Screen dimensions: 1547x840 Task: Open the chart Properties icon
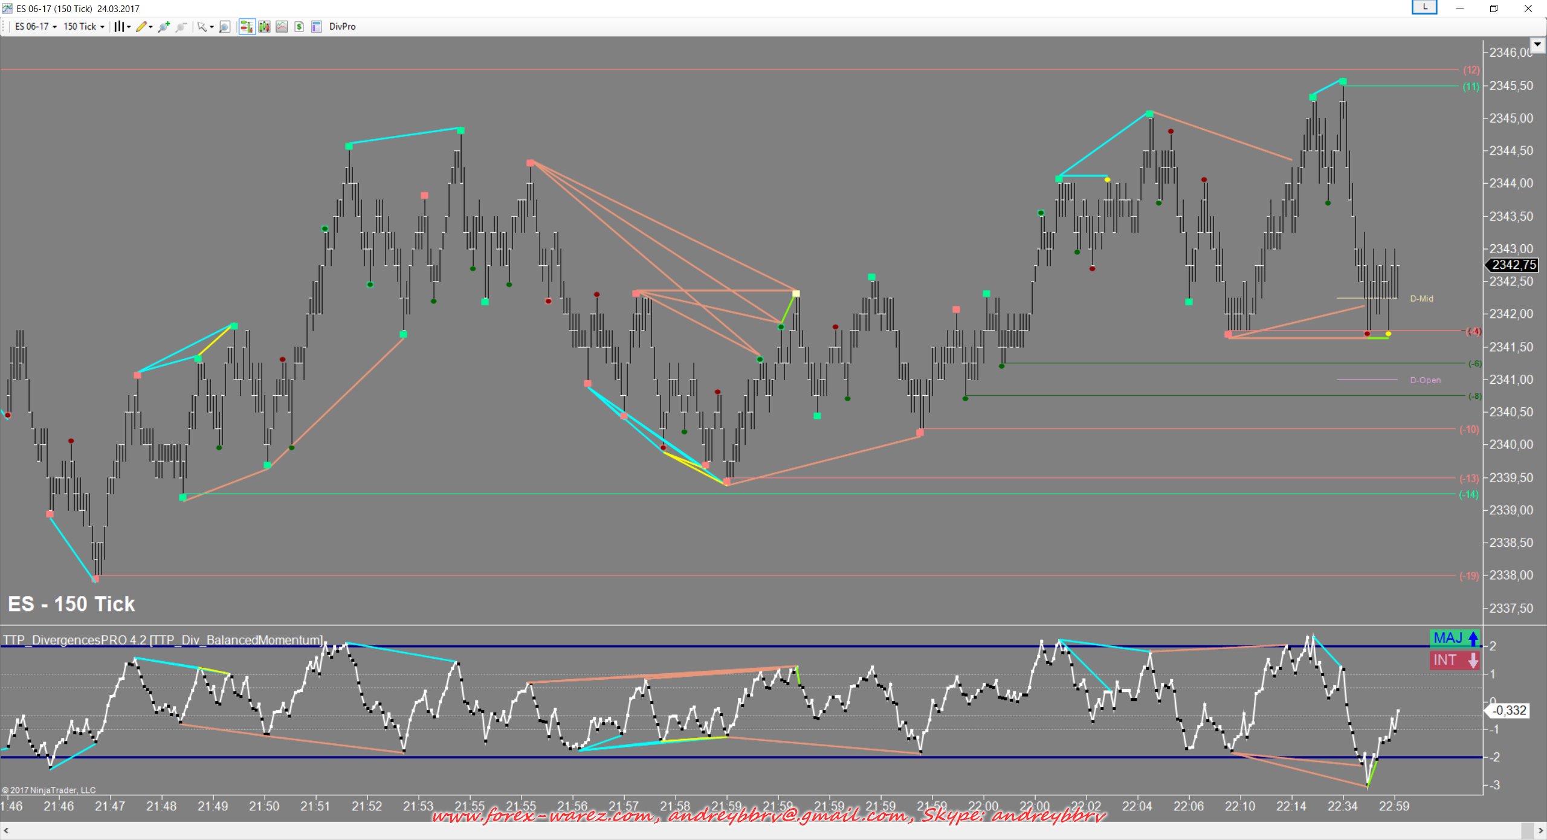tap(316, 27)
